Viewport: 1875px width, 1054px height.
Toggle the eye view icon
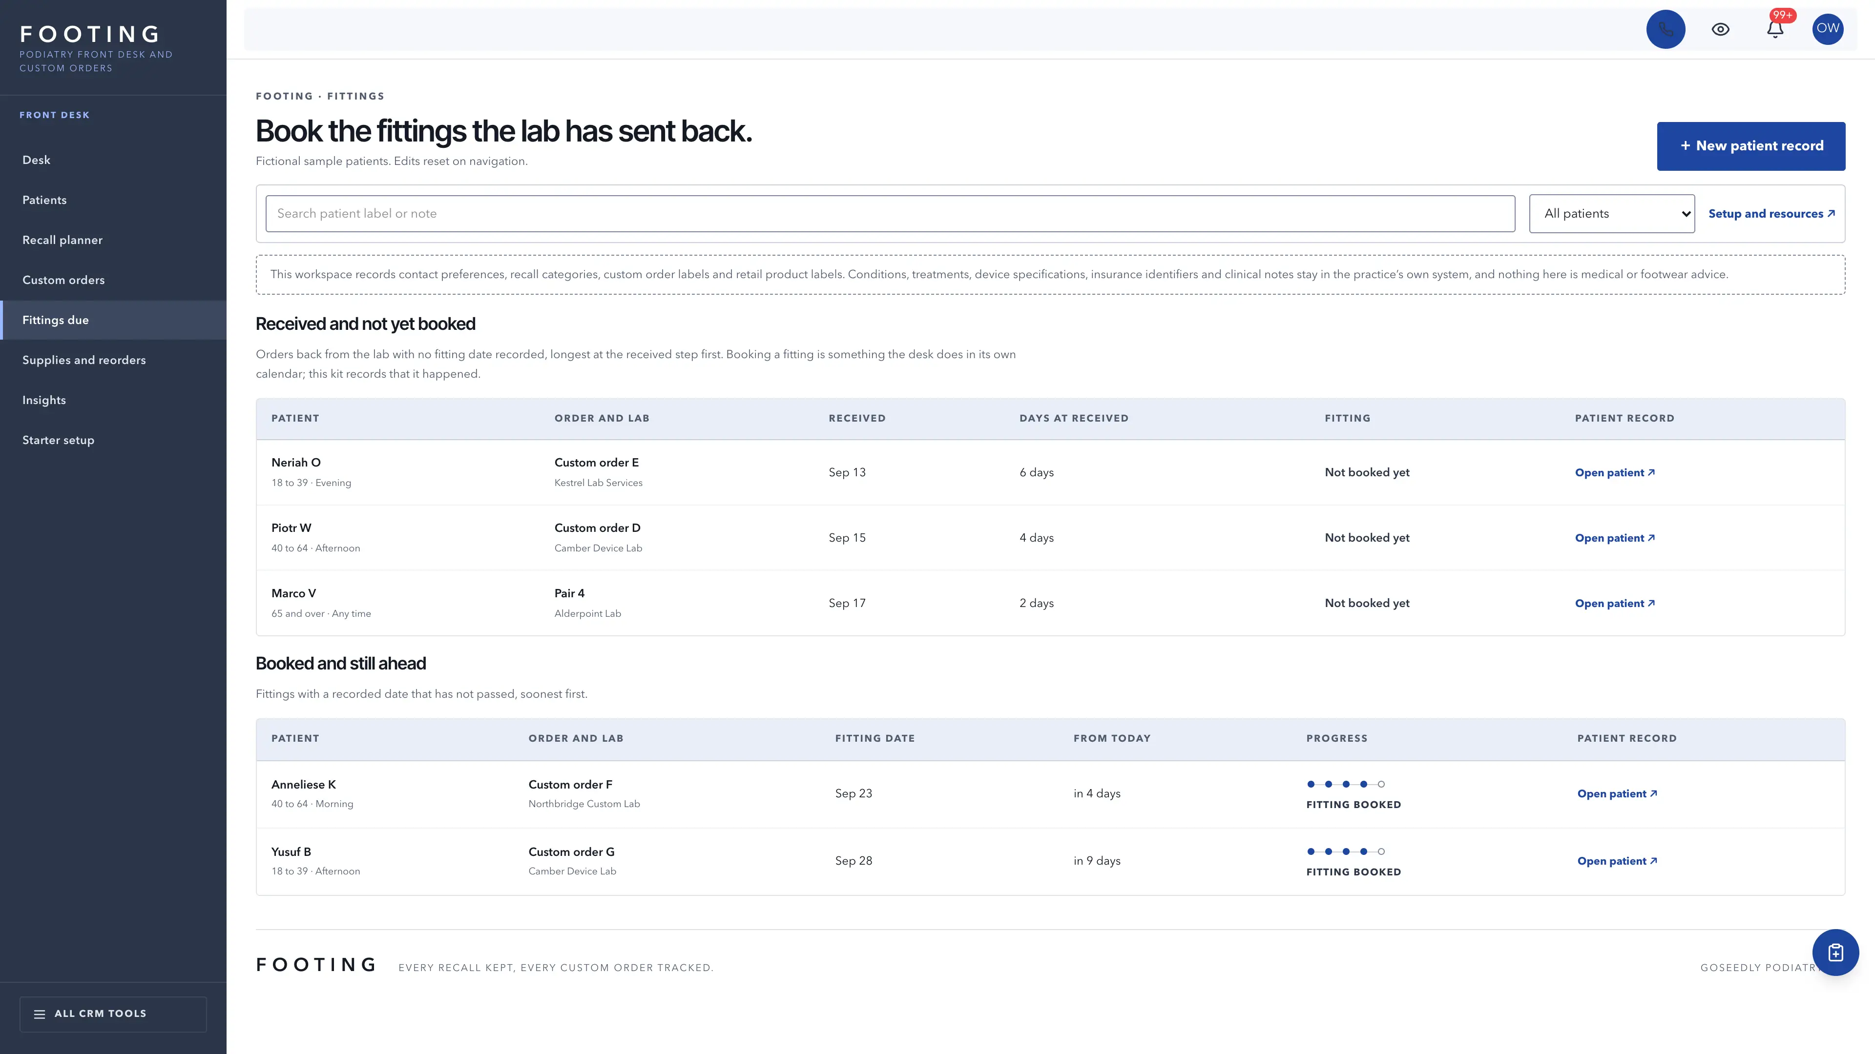(x=1720, y=29)
